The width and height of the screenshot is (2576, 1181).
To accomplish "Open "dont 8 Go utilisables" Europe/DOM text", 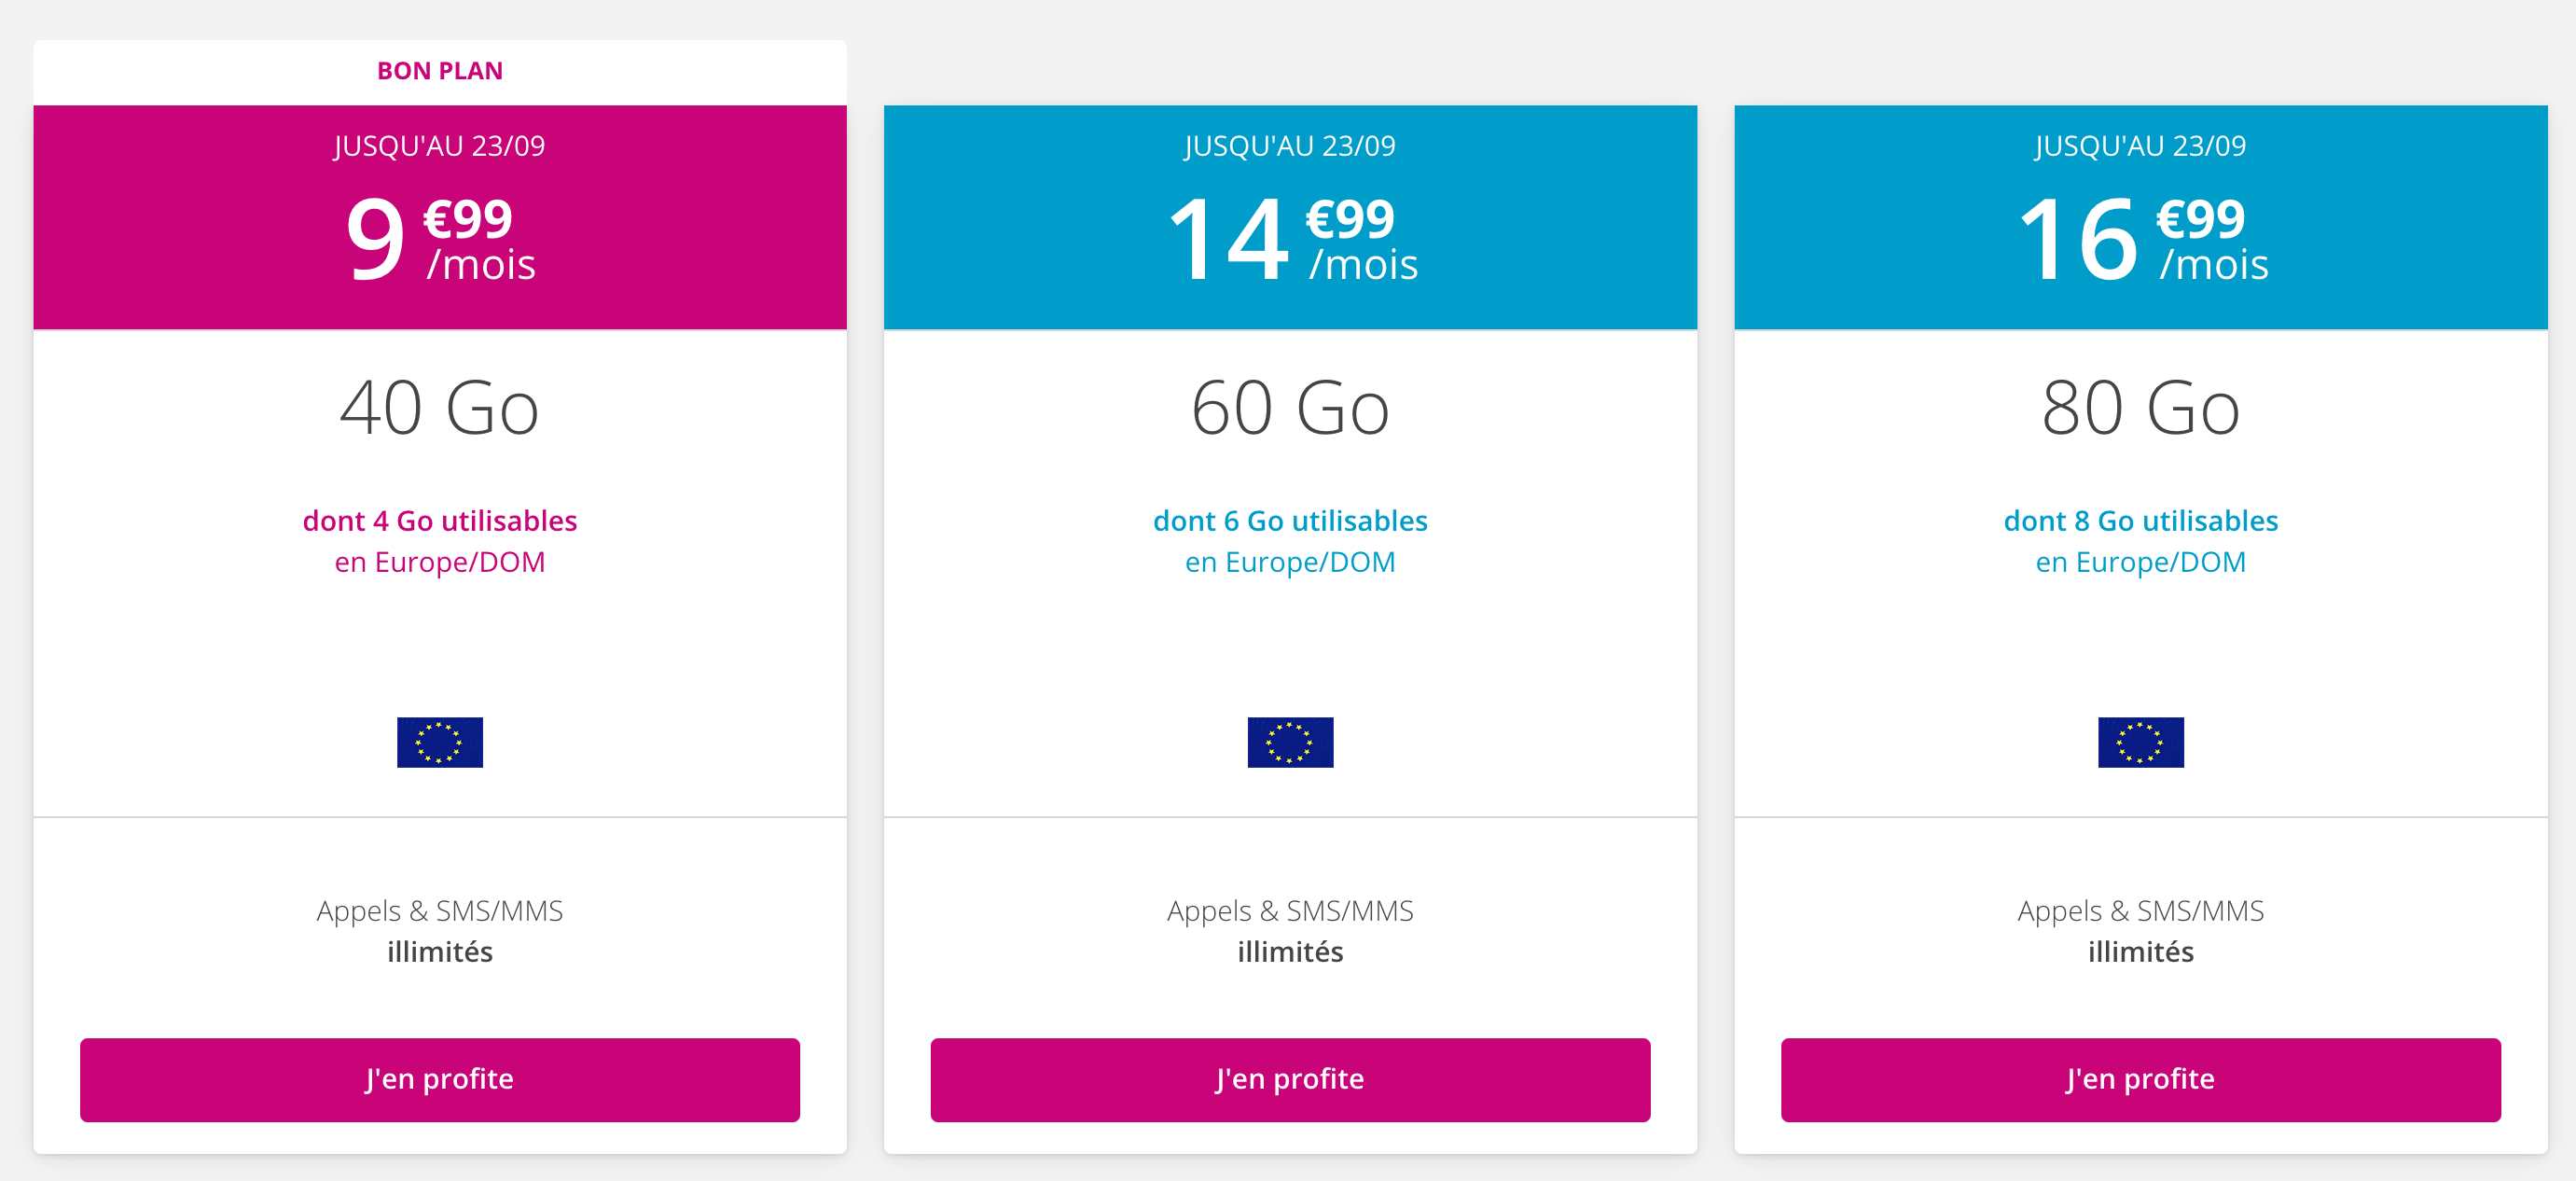I will (2141, 541).
